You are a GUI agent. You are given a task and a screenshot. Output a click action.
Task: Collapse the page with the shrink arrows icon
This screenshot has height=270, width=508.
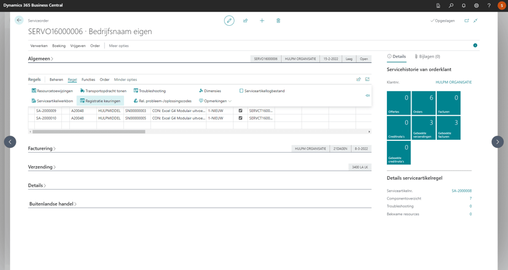point(475,21)
